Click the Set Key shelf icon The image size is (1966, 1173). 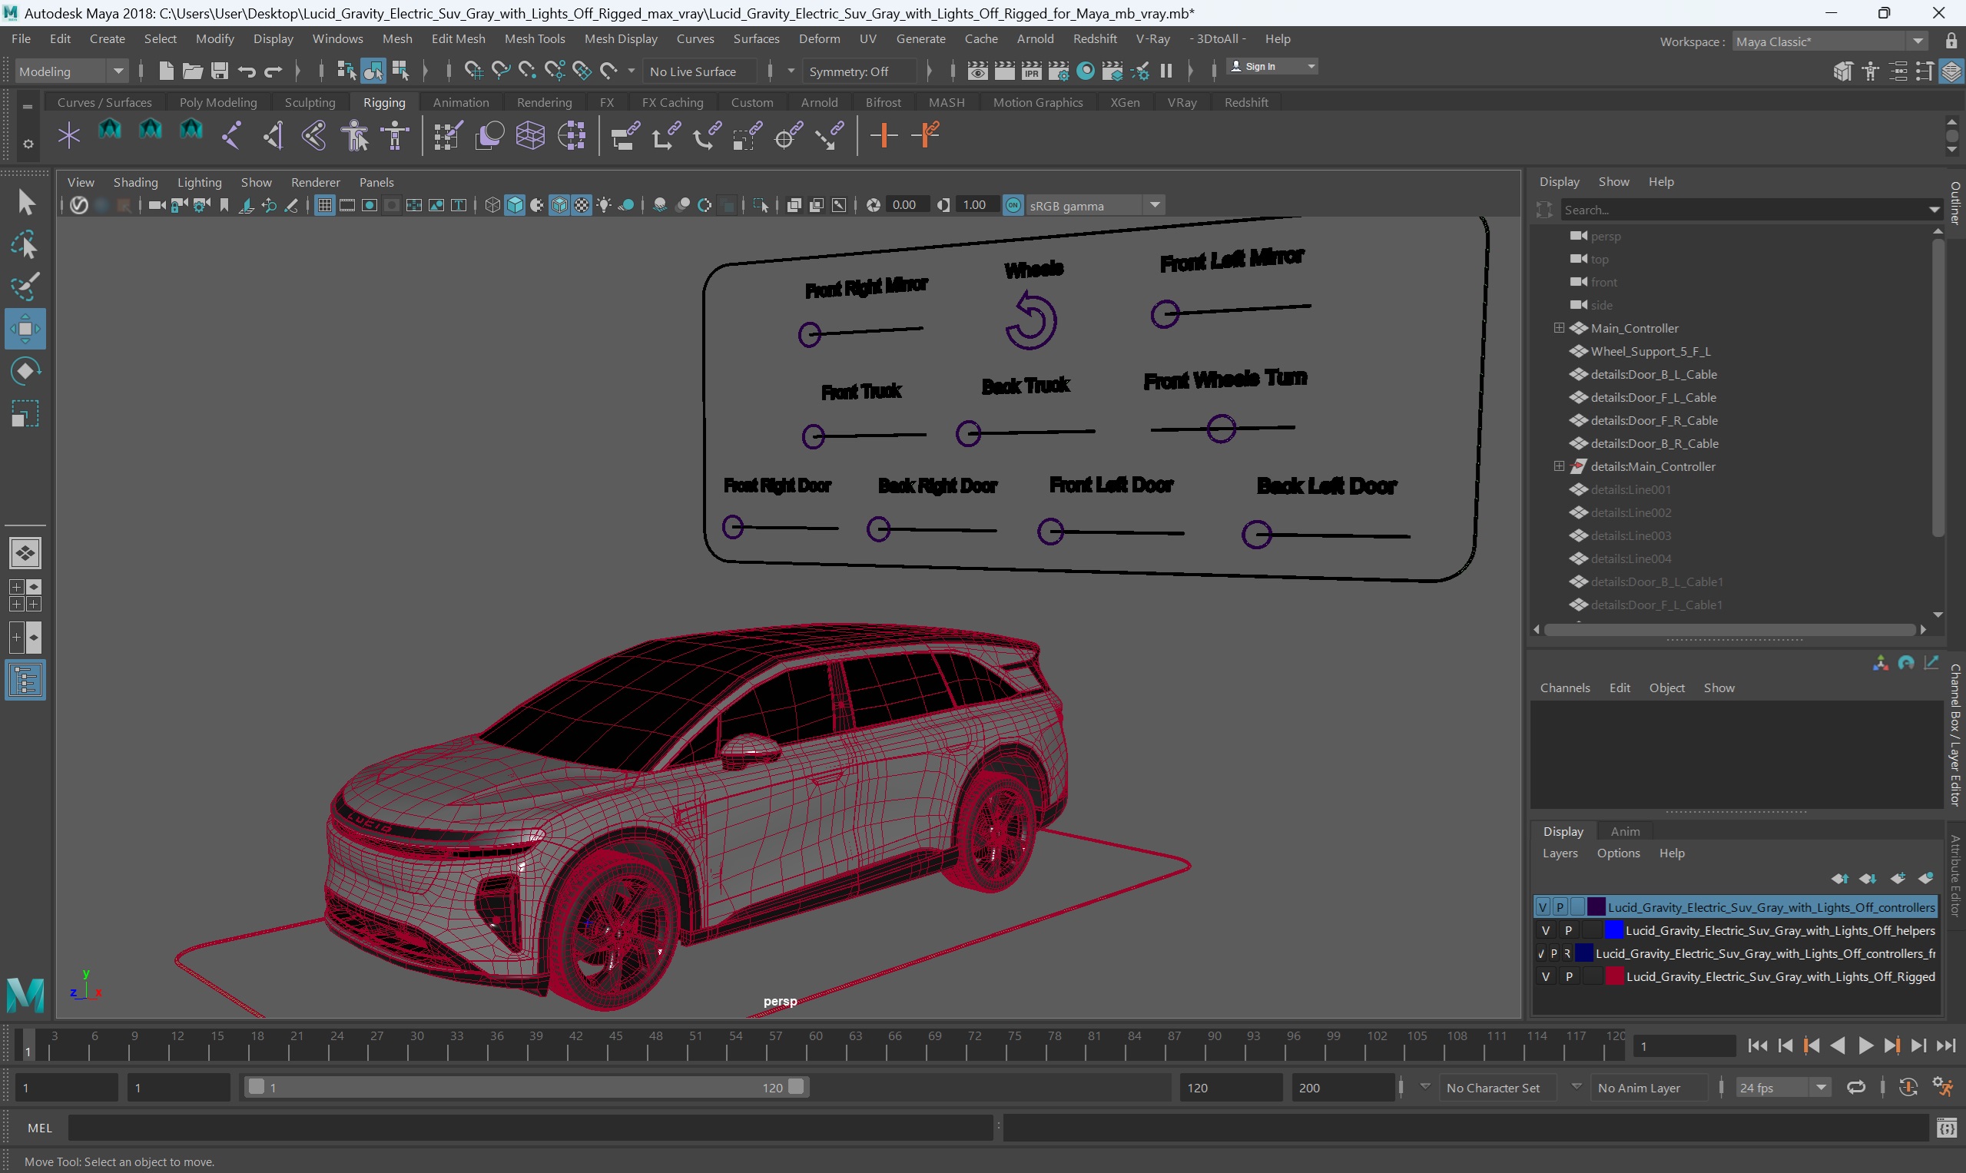(884, 136)
